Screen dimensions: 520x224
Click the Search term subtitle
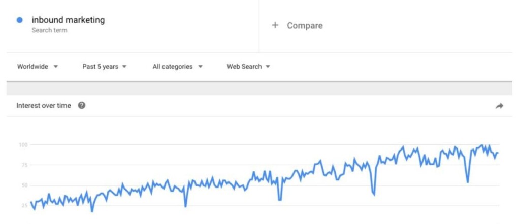coord(49,30)
